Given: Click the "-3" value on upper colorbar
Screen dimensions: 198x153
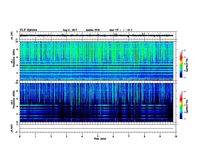Looking at the screenshot, I should 184,50.
